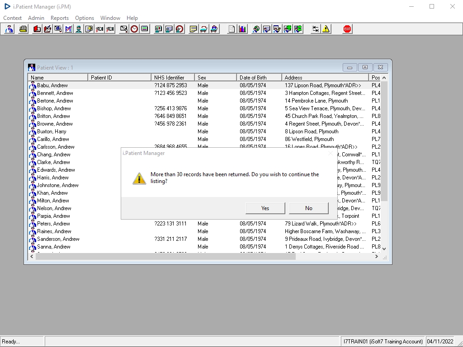Select patient row Johnstone, Andrew
The image size is (463, 347).
pyautogui.click(x=204, y=185)
